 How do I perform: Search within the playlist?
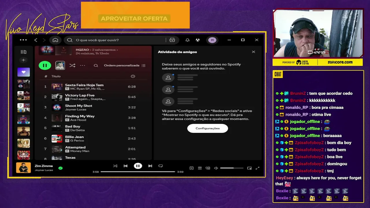click(96, 66)
